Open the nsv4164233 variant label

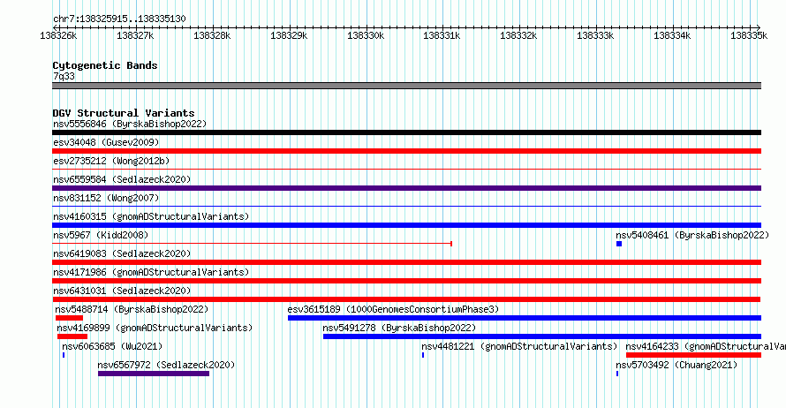coord(706,346)
